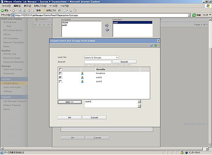Click the user icon beside lmadmin

[x=82, y=73]
